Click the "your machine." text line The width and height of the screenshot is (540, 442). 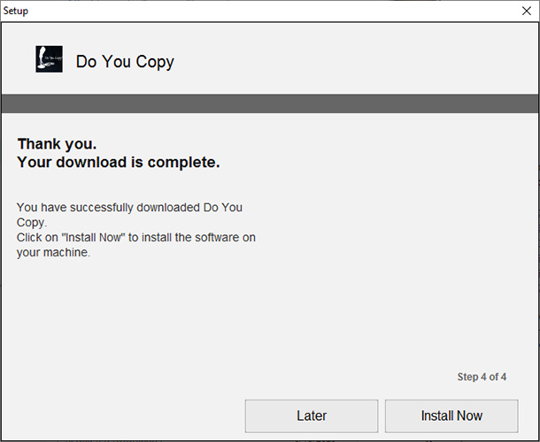click(x=53, y=253)
